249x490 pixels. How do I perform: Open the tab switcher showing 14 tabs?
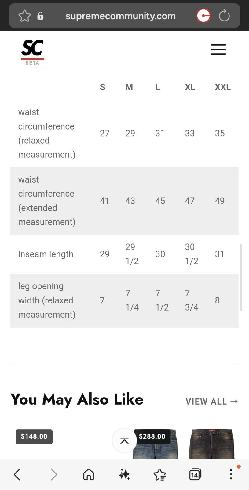[x=195, y=474]
